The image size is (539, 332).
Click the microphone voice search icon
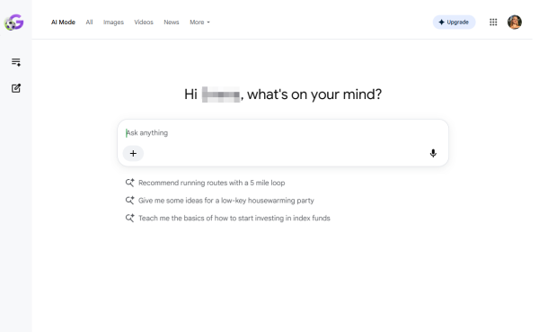[433, 153]
